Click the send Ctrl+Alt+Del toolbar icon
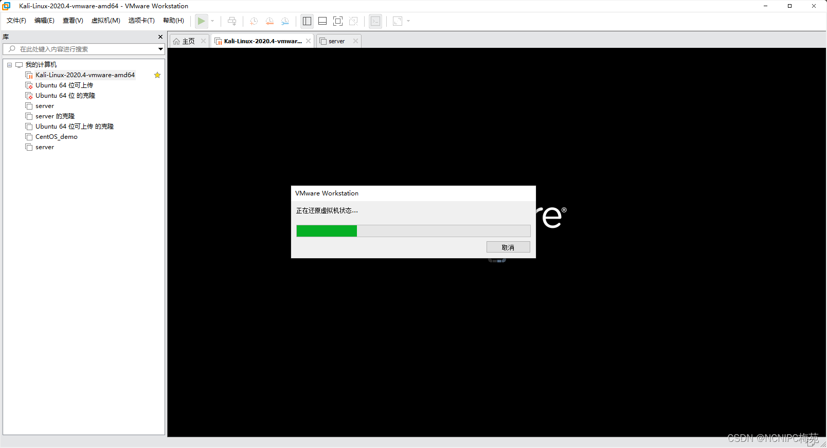This screenshot has width=827, height=448. click(232, 21)
